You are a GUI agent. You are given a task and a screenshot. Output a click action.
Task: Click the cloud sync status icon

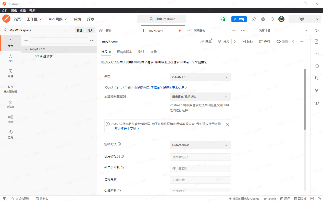click(223, 19)
